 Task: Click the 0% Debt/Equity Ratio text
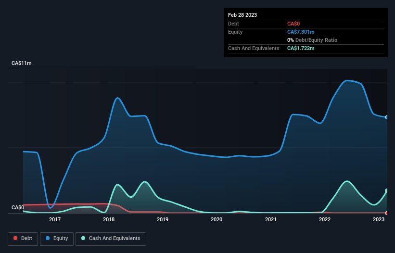(x=312, y=40)
